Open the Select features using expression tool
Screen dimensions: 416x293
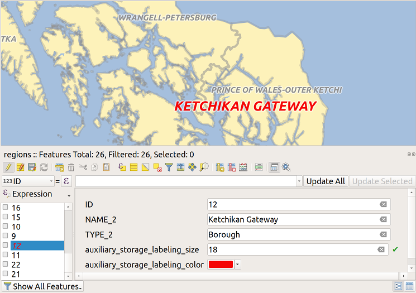(x=122, y=167)
